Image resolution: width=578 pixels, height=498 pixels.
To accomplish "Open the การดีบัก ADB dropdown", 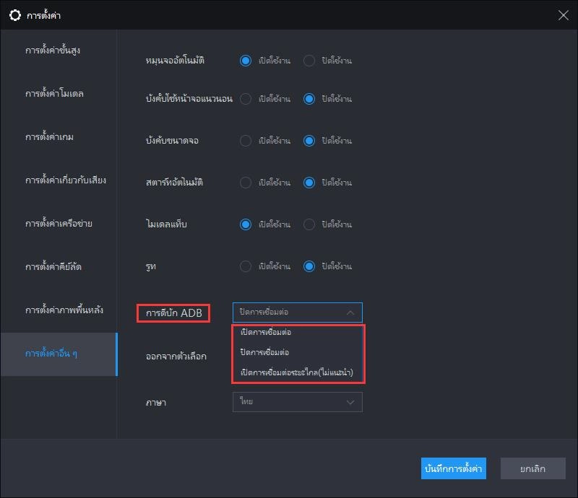I will point(298,312).
